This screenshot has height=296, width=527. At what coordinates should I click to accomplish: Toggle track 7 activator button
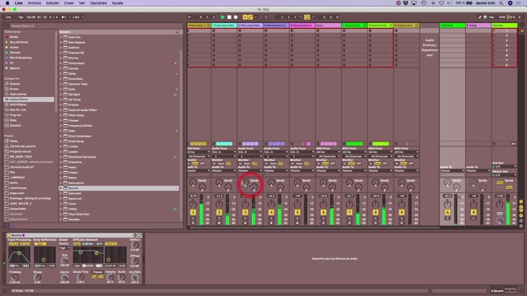point(349,212)
